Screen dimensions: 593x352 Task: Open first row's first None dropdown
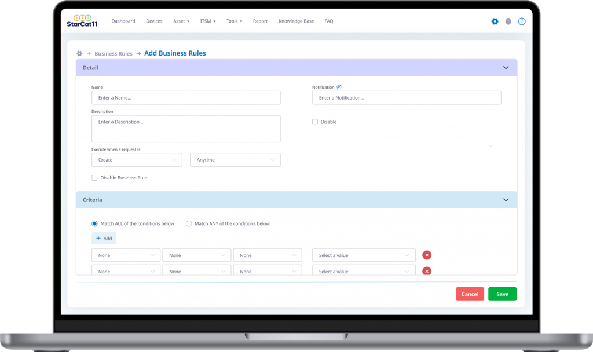[x=126, y=255]
